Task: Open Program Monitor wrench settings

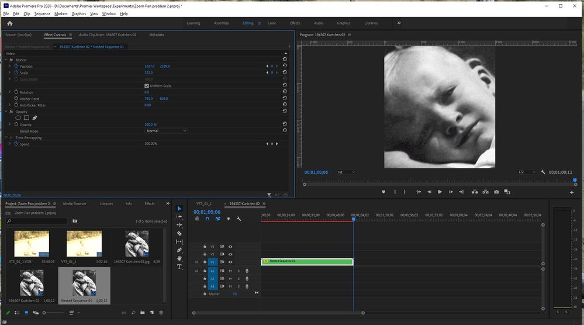Action: pyautogui.click(x=543, y=172)
